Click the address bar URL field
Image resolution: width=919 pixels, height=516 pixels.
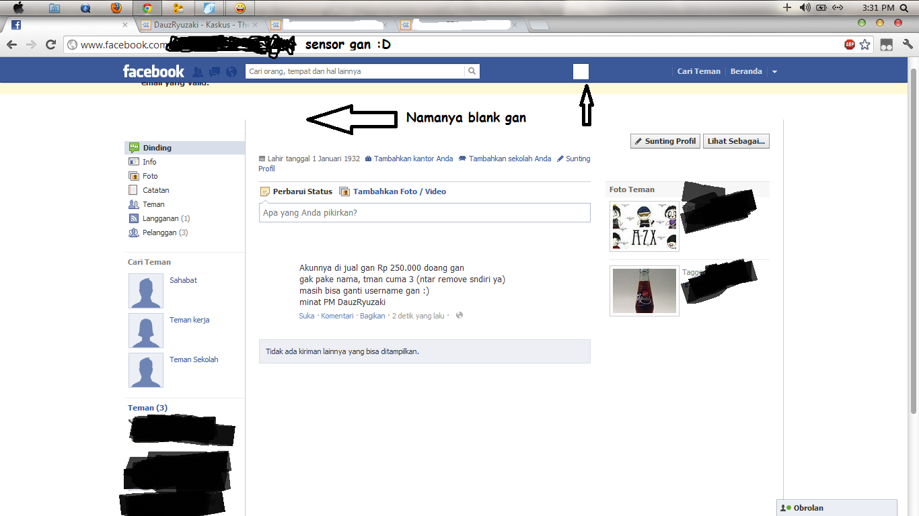tap(452, 45)
